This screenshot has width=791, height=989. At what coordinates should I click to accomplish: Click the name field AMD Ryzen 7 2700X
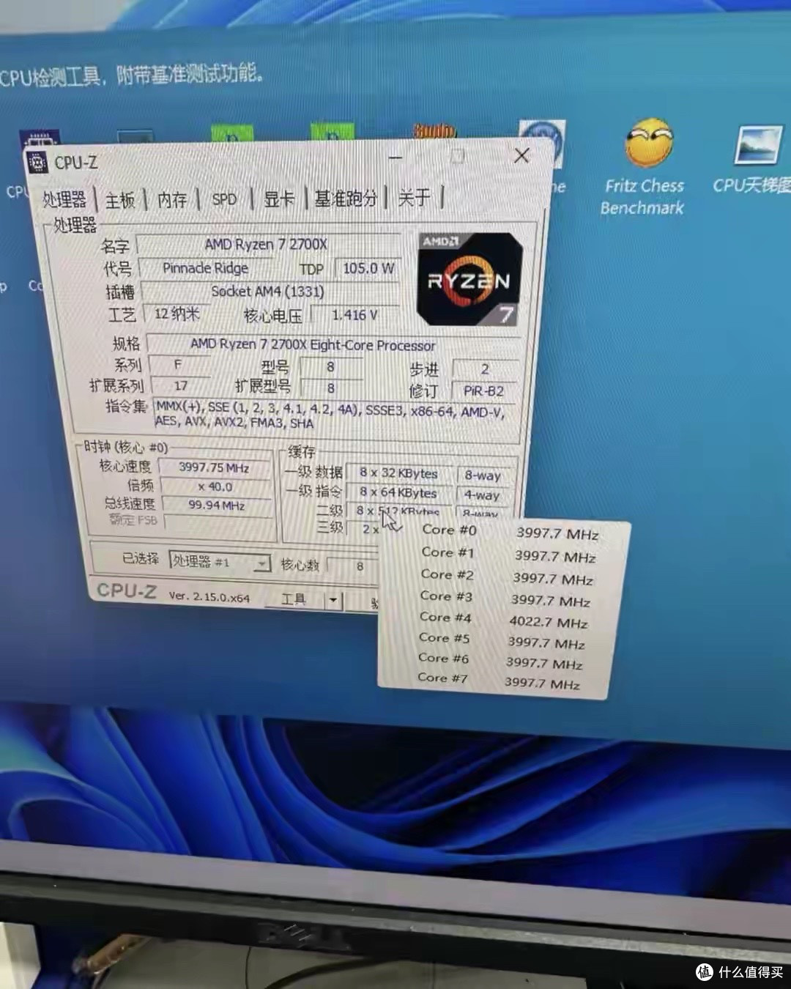click(x=267, y=245)
